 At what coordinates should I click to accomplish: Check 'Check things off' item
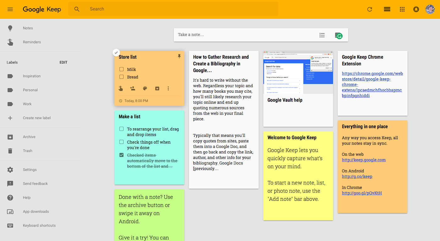(x=121, y=142)
